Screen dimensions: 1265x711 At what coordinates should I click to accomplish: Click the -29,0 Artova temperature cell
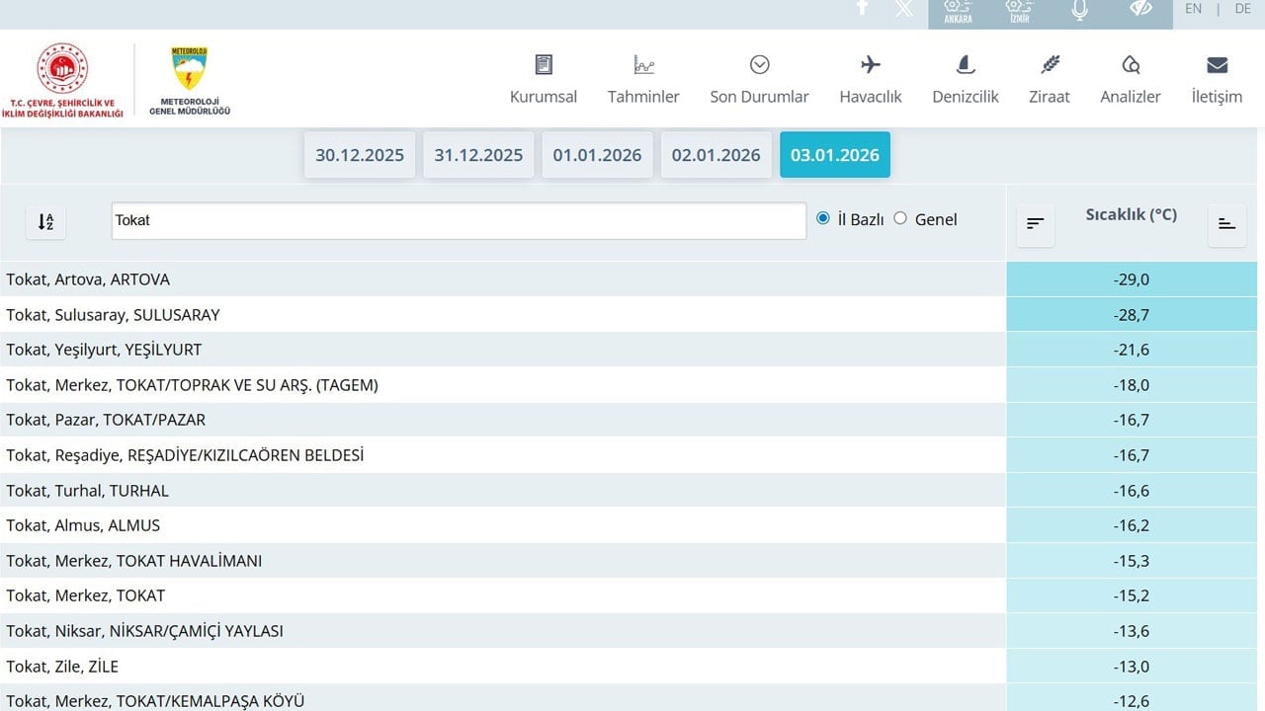[x=1131, y=279]
